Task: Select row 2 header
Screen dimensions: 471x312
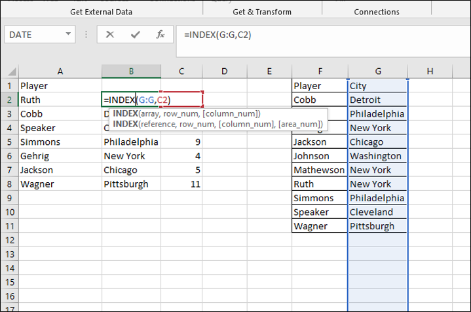Action: coord(9,100)
